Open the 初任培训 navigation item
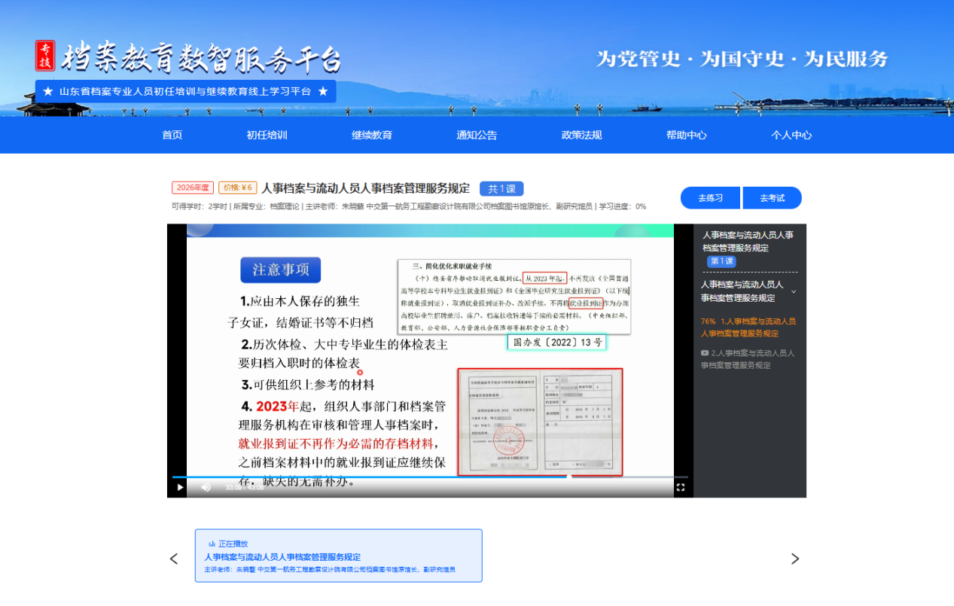Screen dimensions: 954x606 point(267,136)
